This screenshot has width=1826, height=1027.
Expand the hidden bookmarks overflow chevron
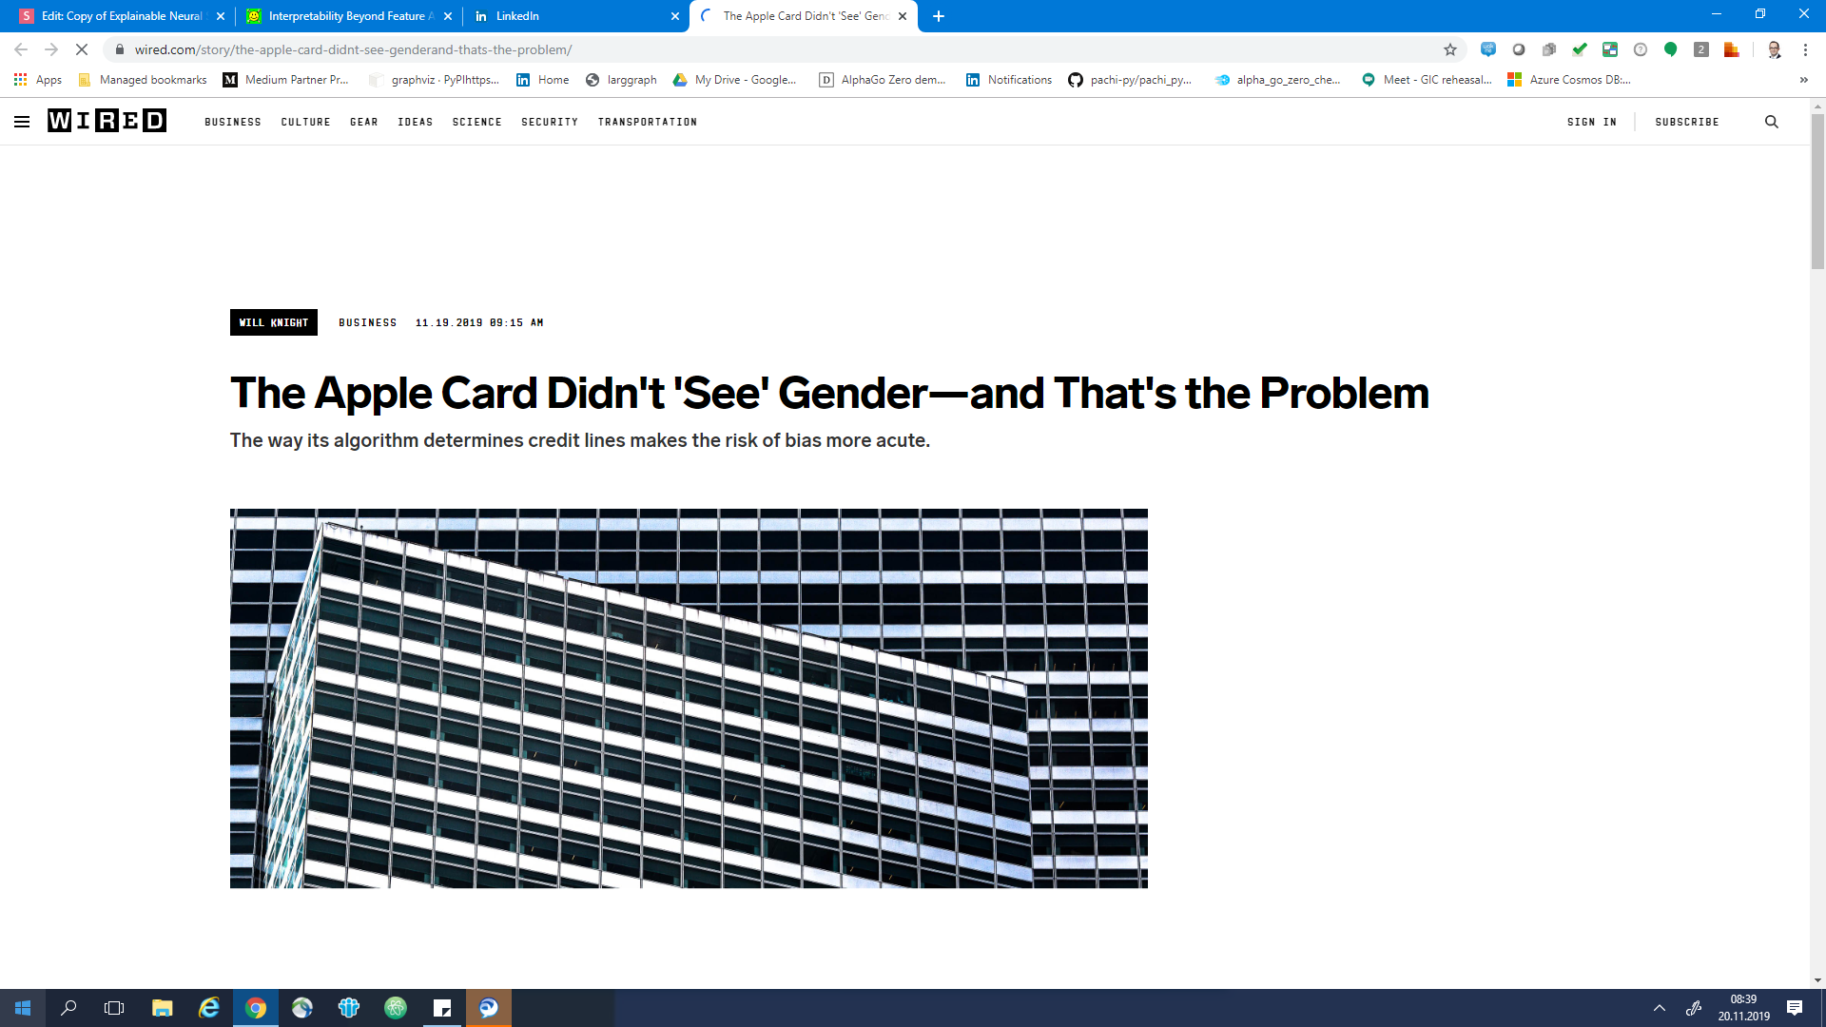point(1803,80)
